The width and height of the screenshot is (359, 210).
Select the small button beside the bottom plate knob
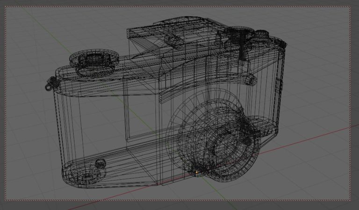tap(100, 163)
